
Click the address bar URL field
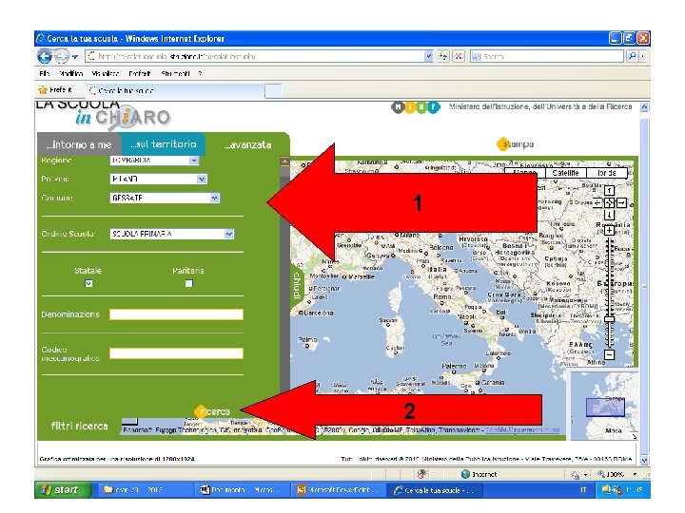click(x=255, y=56)
